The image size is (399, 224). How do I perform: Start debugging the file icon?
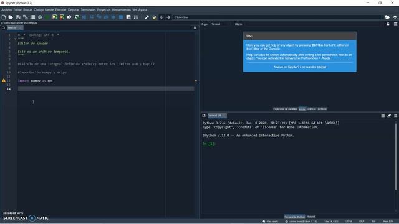click(84, 17)
